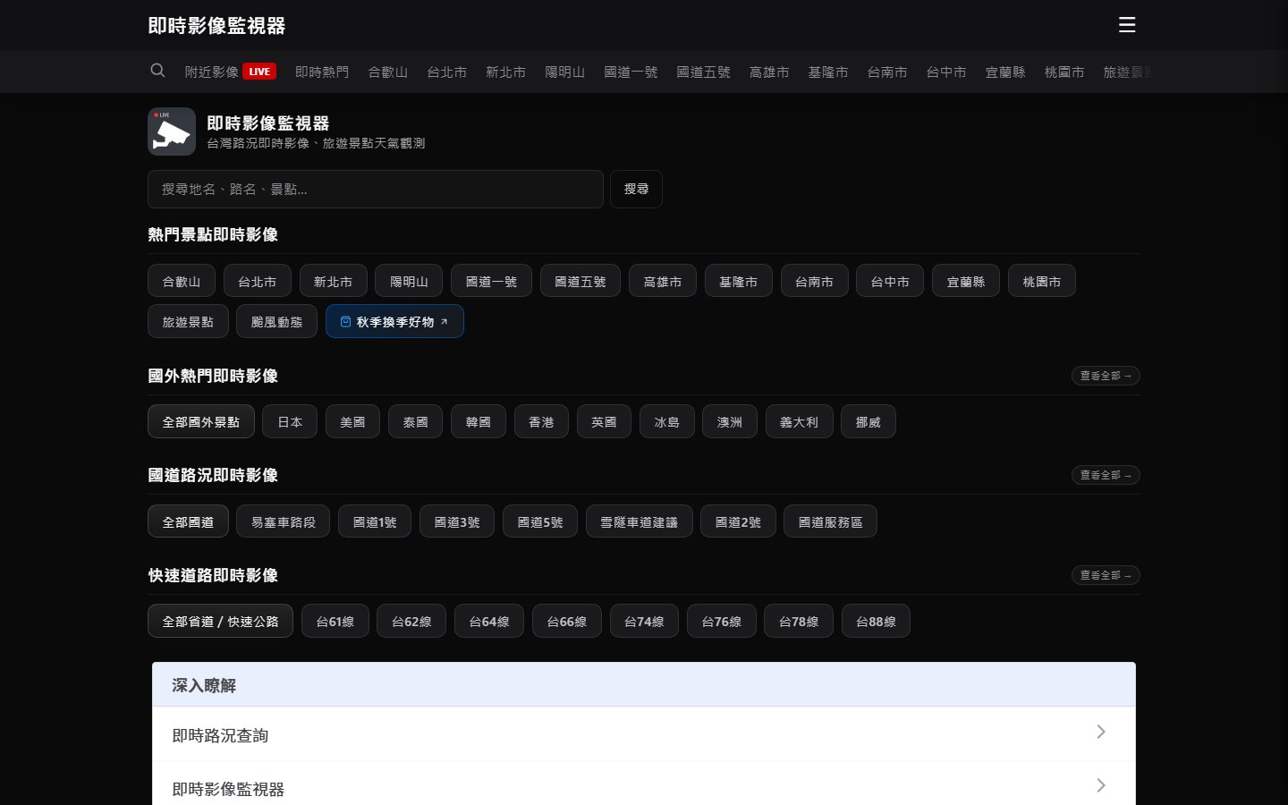Click the 台南市 chip under 熱門景點
Viewport: 1288px width, 805px height.
[815, 281]
